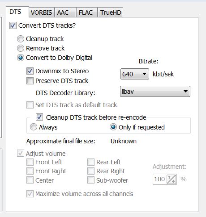Viewport: 206px width, 217px height.
Task: Open the AAC tab
Action: 65,13
